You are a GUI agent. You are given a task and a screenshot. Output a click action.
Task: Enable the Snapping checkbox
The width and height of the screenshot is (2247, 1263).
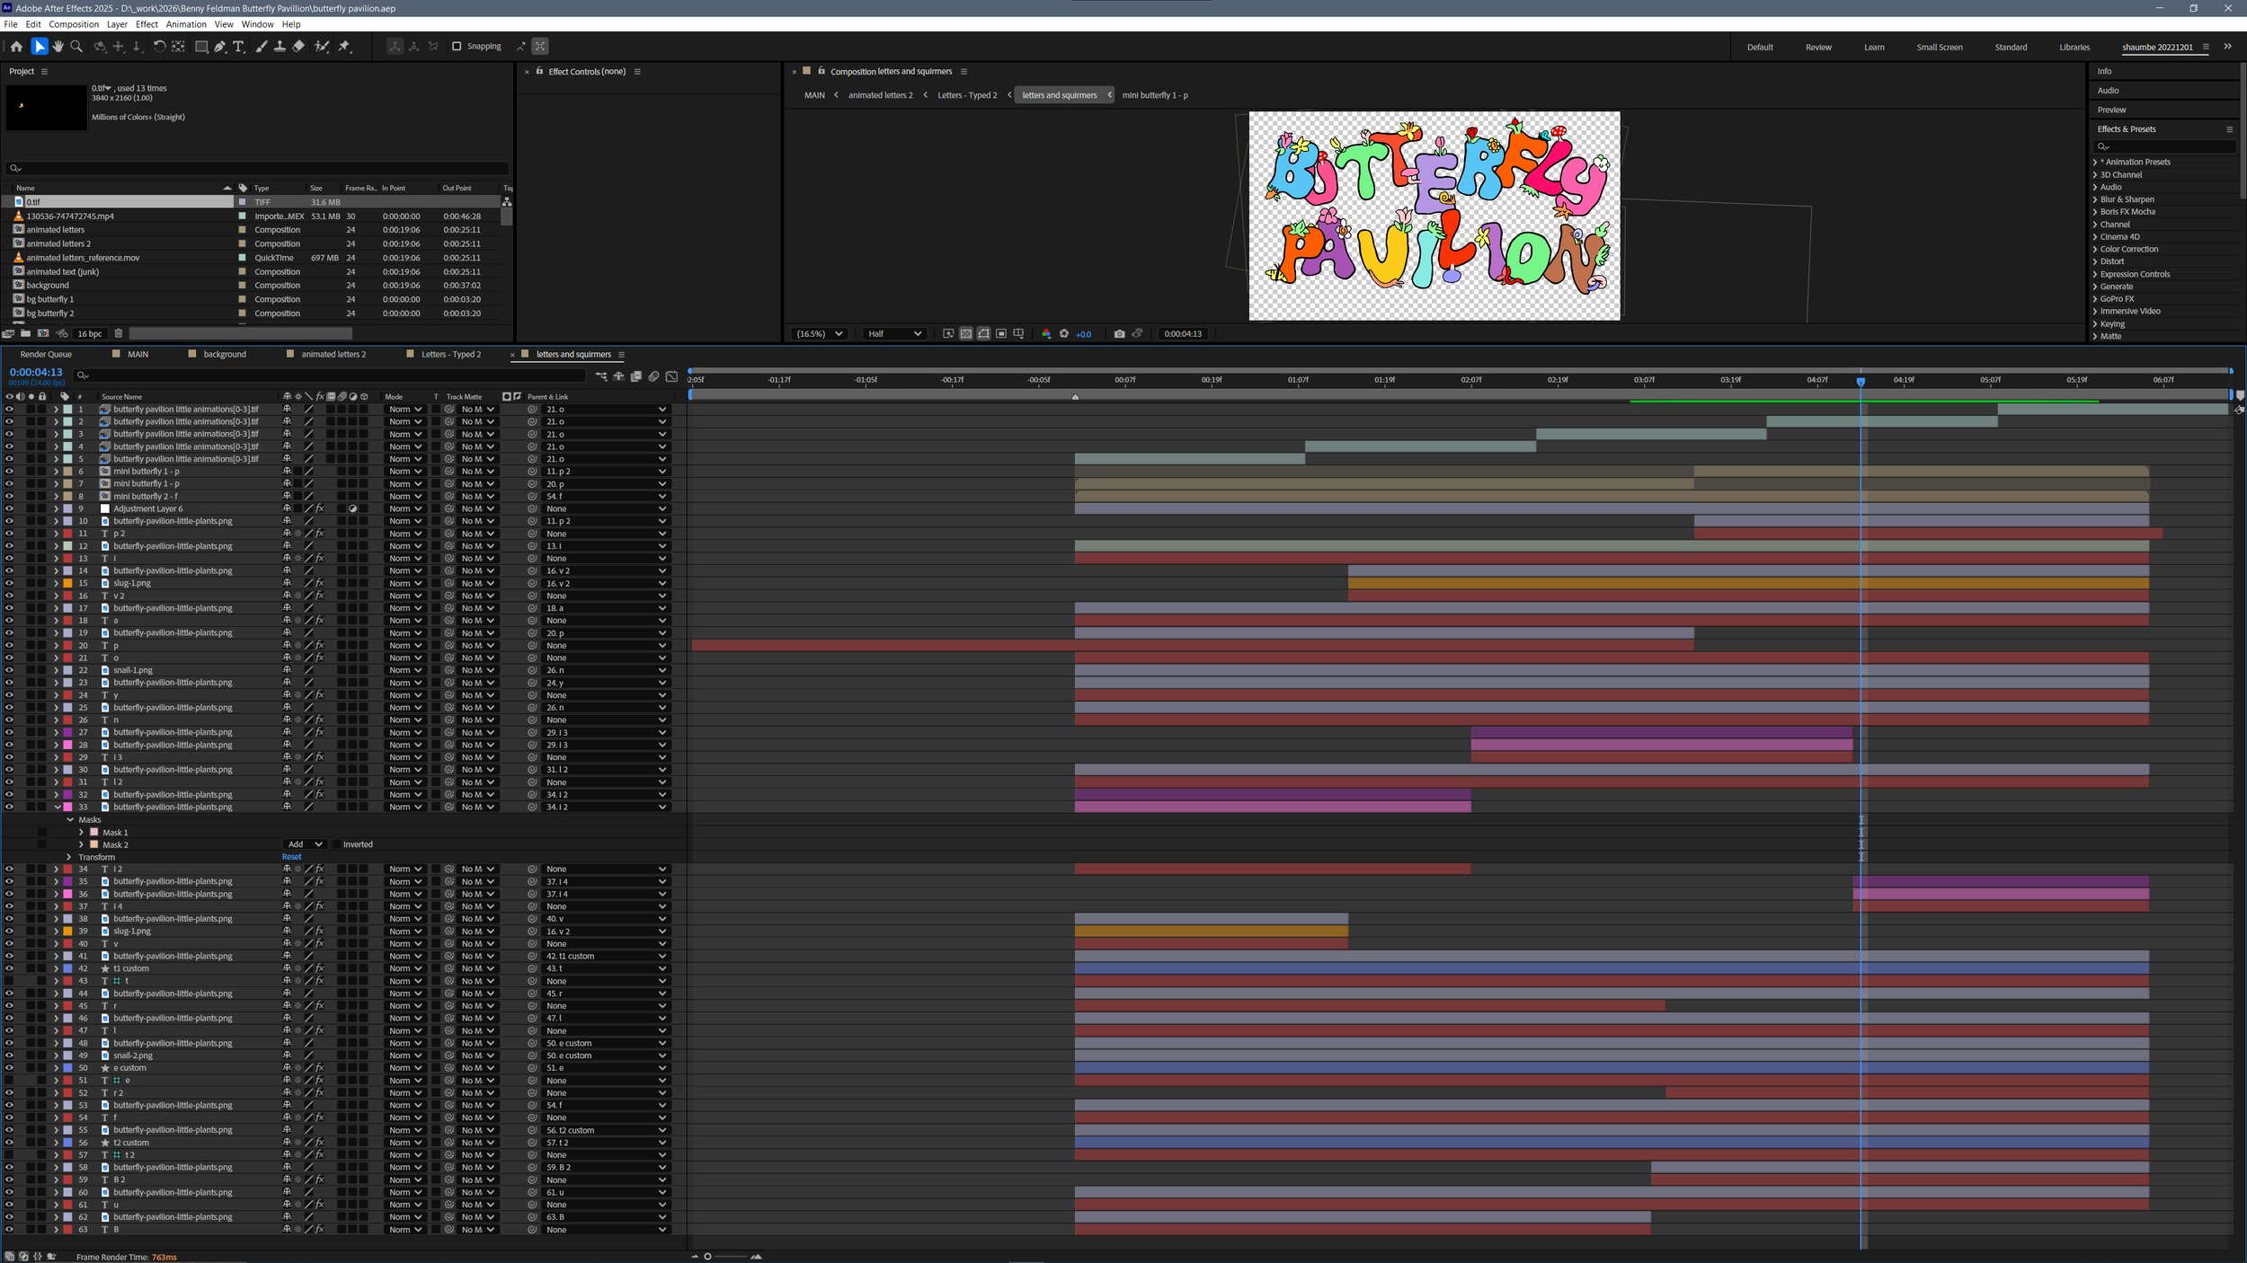pos(457,47)
